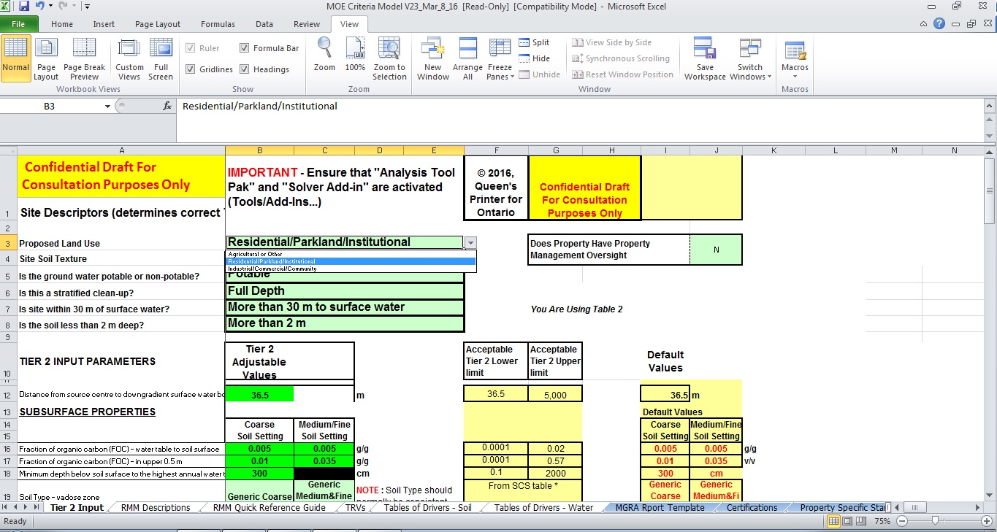Open the Name Box dropdown arrow
Viewport: 997px width, 532px height.
[x=107, y=107]
